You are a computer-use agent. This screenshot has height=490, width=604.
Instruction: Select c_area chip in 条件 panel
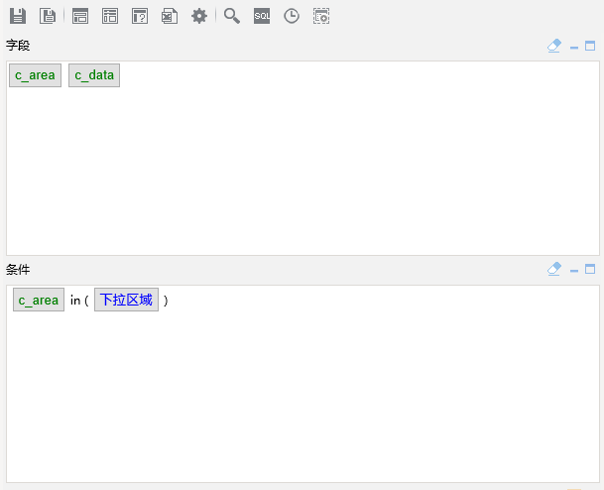39,300
